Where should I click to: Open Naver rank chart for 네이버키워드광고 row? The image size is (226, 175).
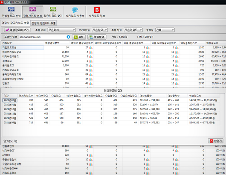coord(91,52)
